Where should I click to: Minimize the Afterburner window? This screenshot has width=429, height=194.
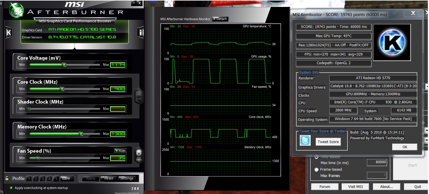coord(134,3)
